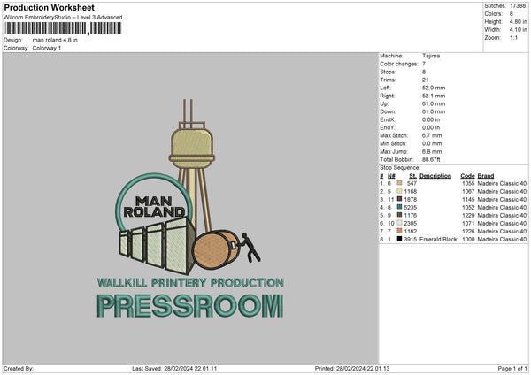Click the Zoom value 1:1
Viewport: 531px width, 375px height.
tap(513, 38)
